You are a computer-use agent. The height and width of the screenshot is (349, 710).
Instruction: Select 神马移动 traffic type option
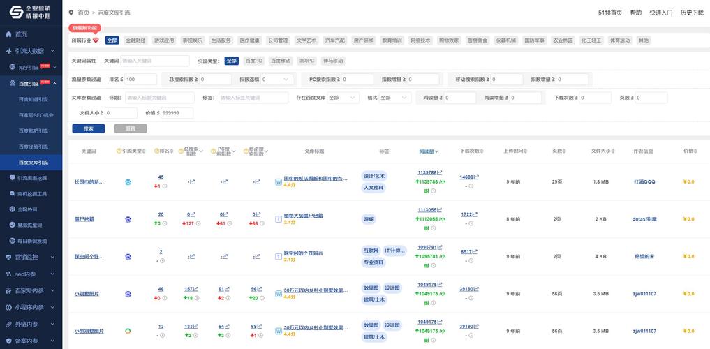(333, 61)
